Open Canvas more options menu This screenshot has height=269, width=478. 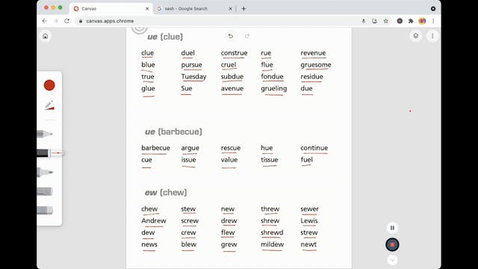pyautogui.click(x=432, y=36)
